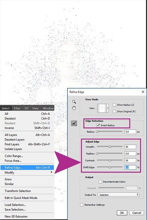147x220 pixels.
Task: Open the Output To dropdown
Action: tap(118, 195)
